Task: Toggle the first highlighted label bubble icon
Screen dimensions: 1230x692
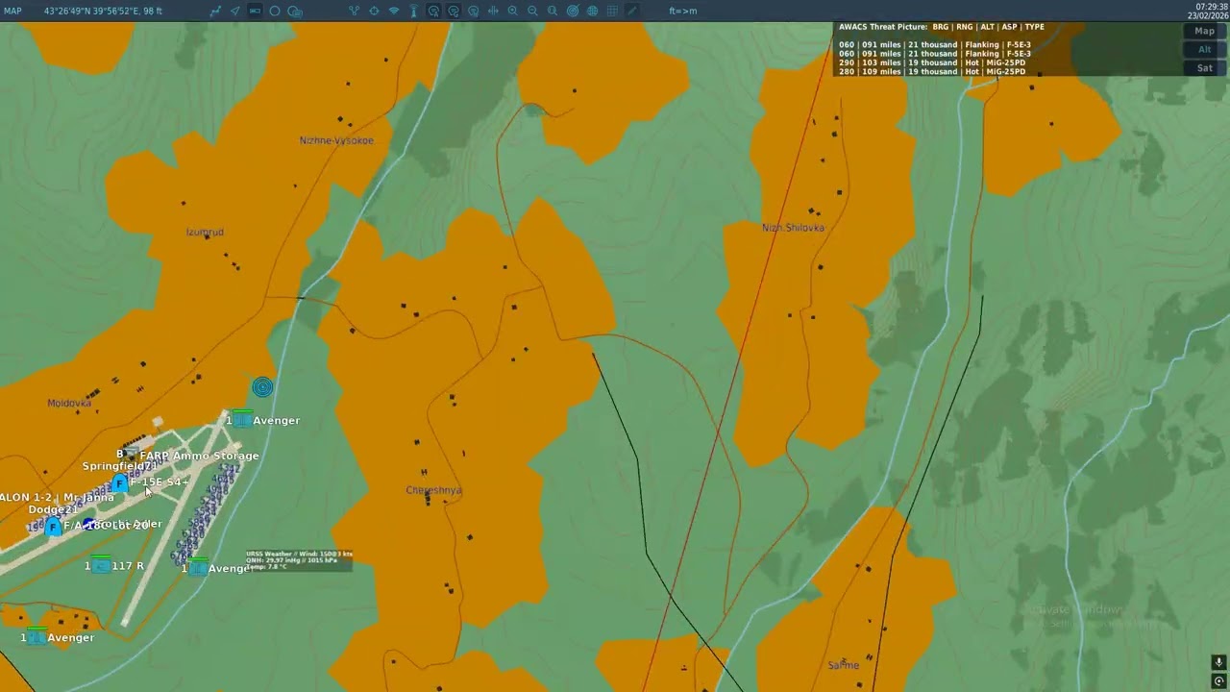Action: (433, 11)
